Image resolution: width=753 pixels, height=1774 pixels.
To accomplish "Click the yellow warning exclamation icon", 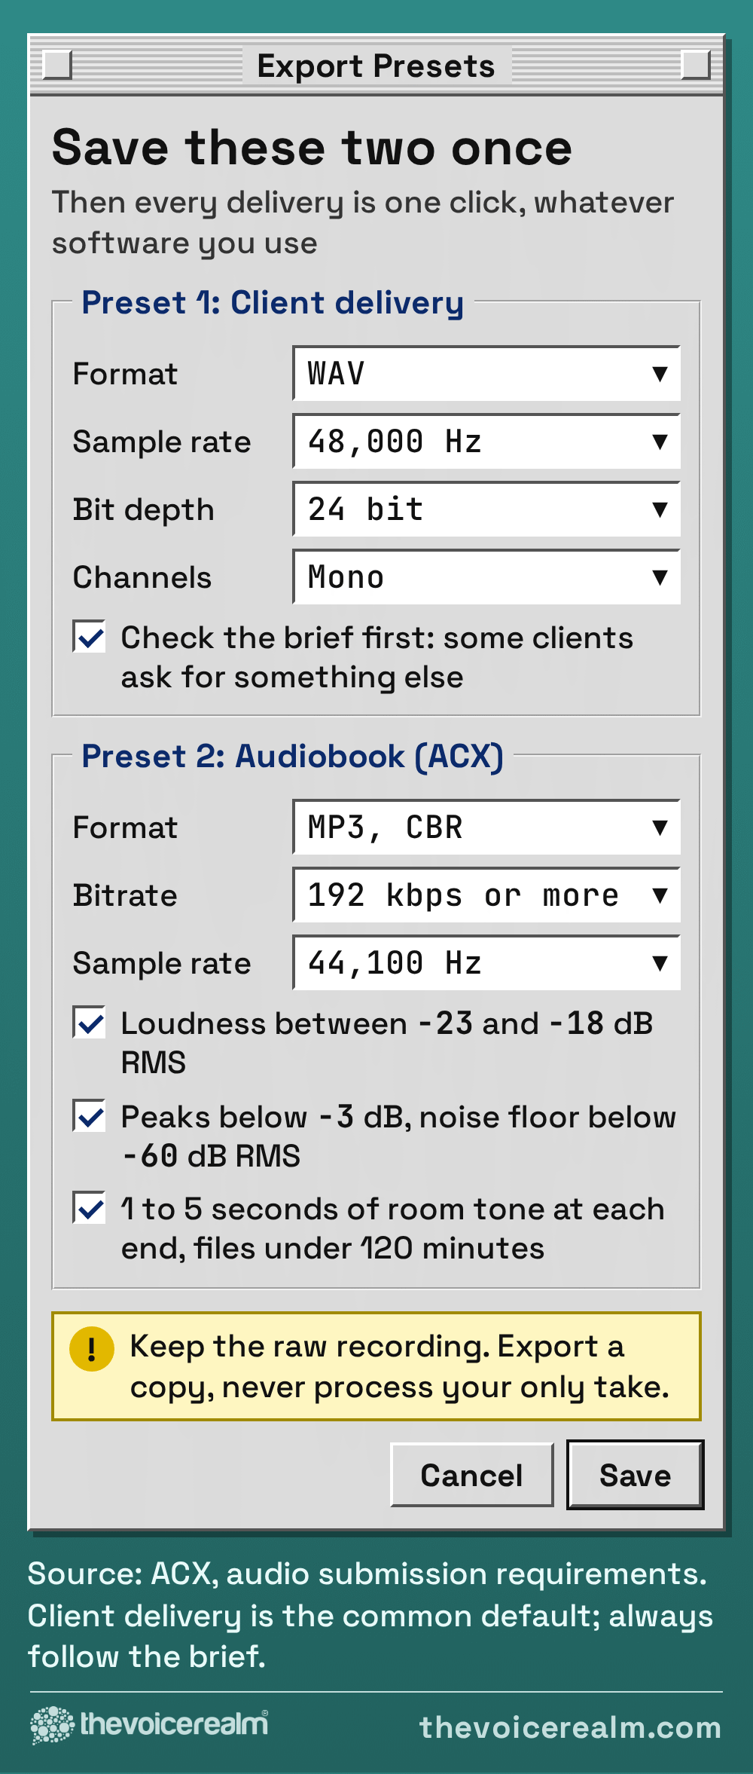I will 91,1349.
